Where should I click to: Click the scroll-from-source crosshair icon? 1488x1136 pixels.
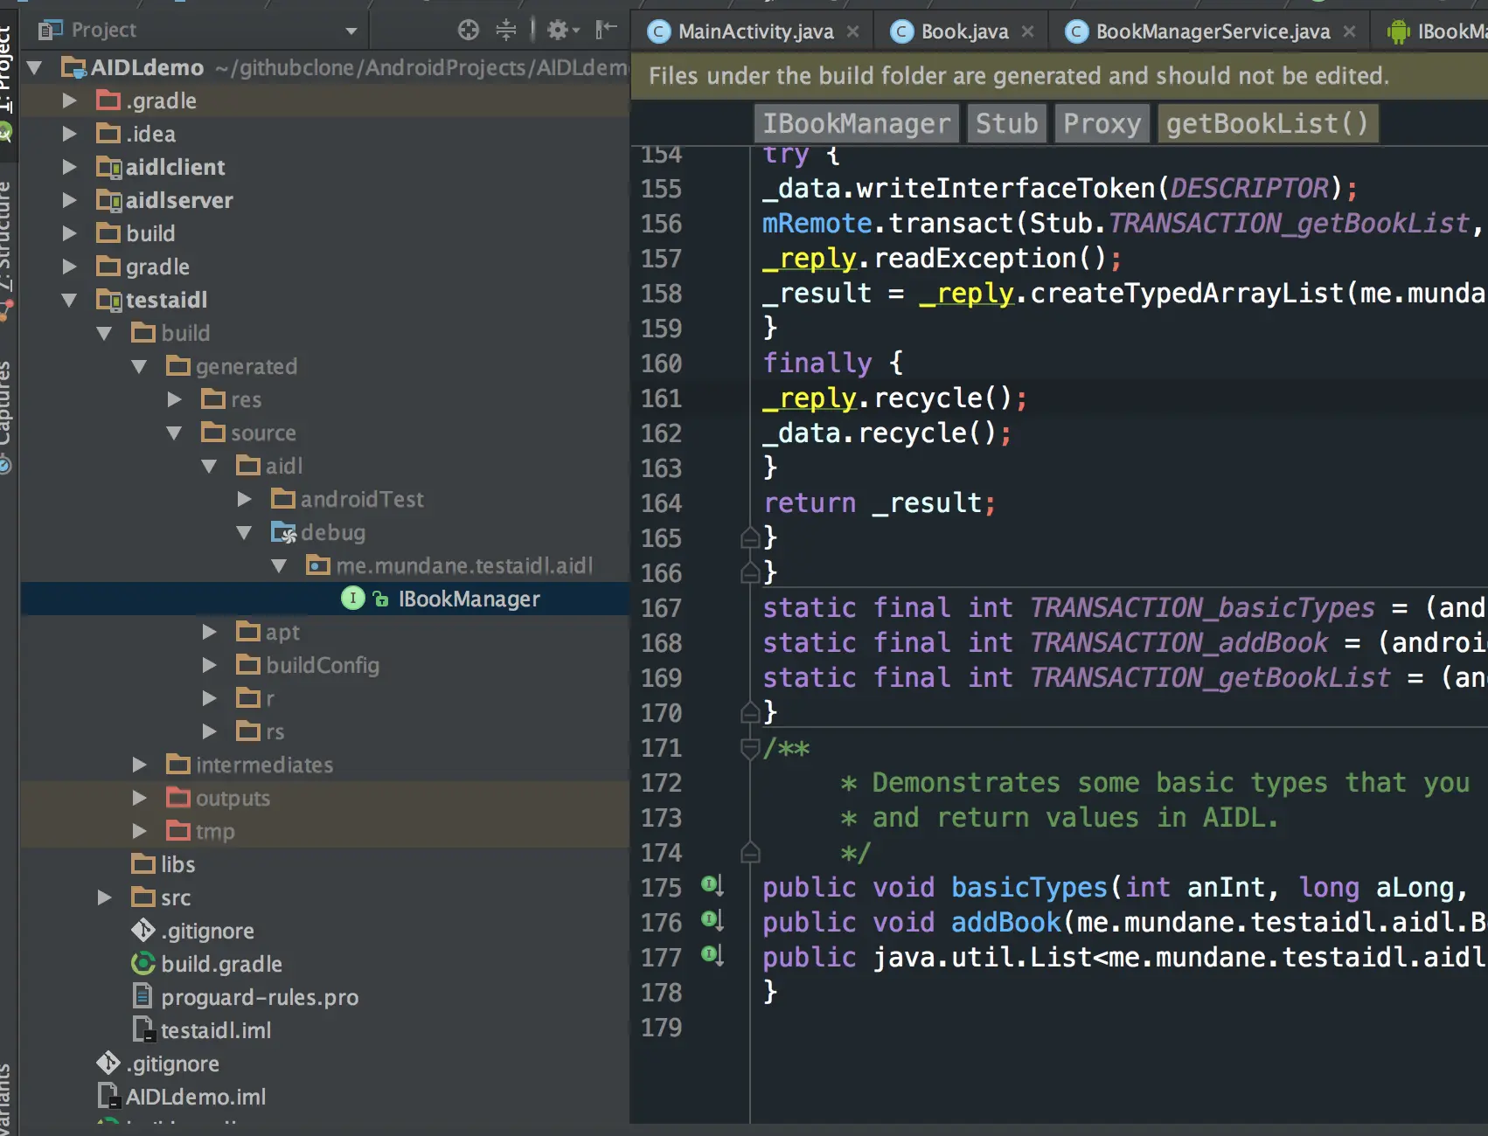[469, 31]
